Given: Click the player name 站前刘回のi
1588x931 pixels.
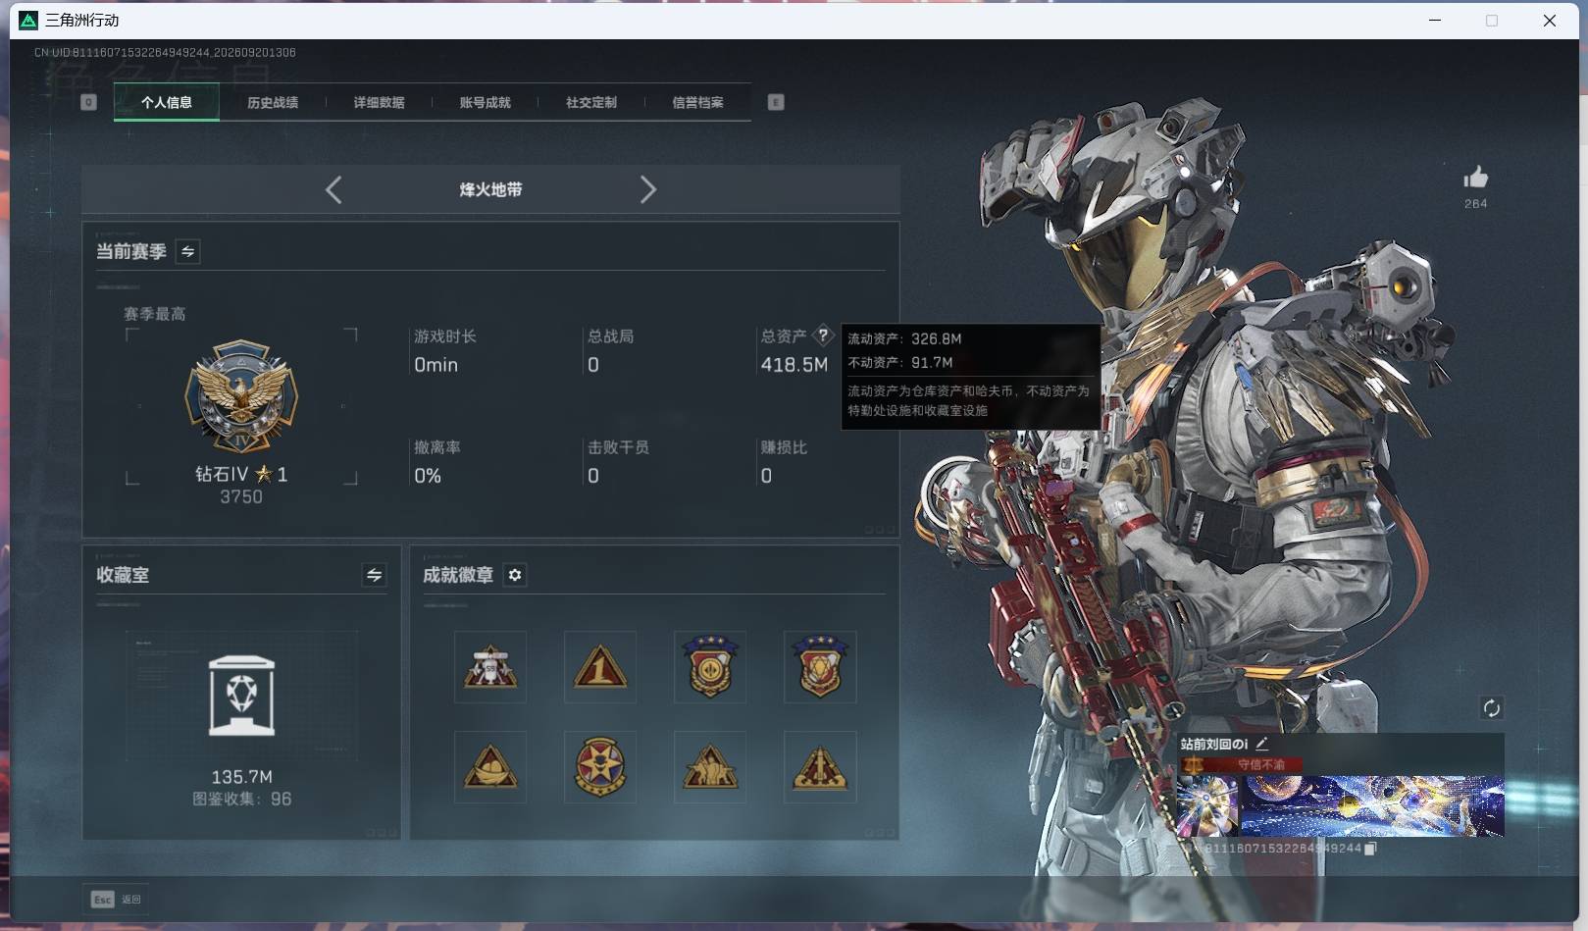Looking at the screenshot, I should 1214,745.
